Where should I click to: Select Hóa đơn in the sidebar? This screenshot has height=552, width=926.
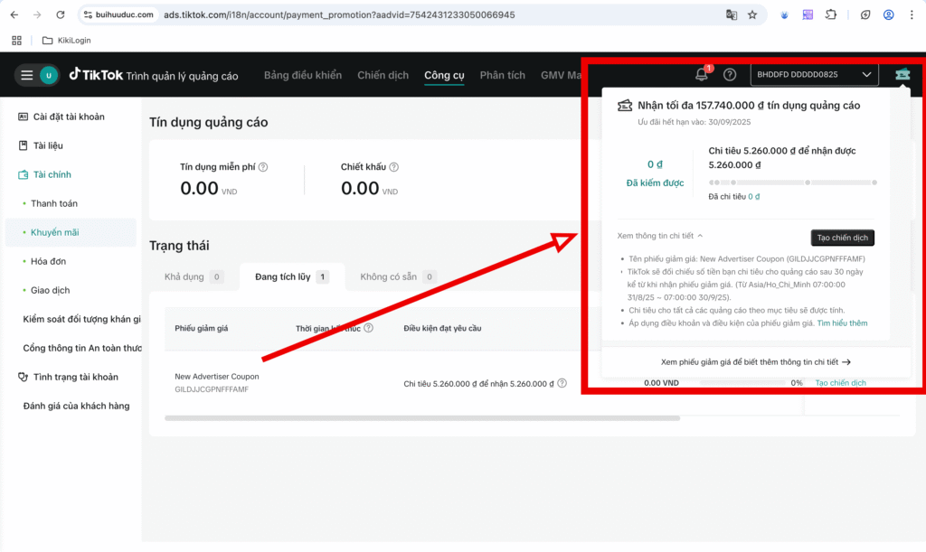tap(49, 261)
